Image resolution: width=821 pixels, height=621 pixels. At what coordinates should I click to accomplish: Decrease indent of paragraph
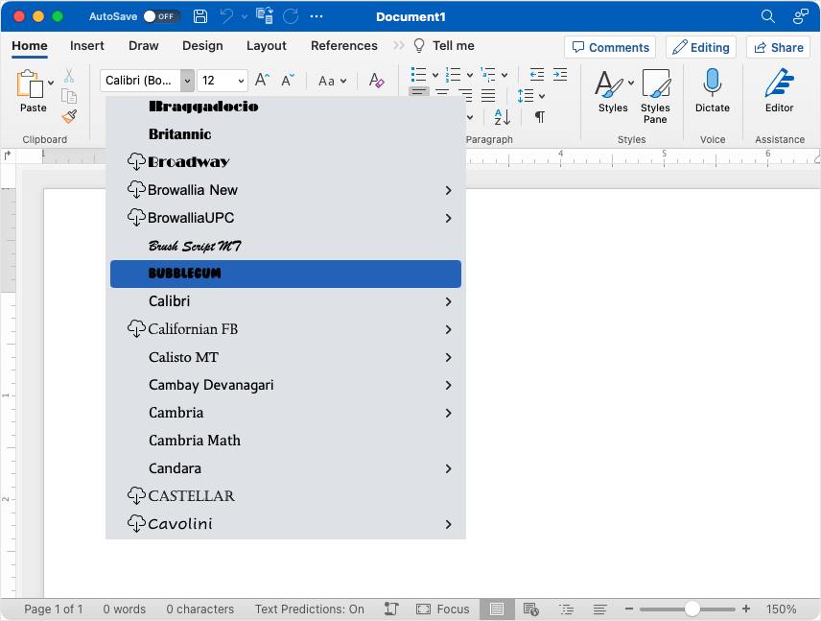click(x=537, y=75)
